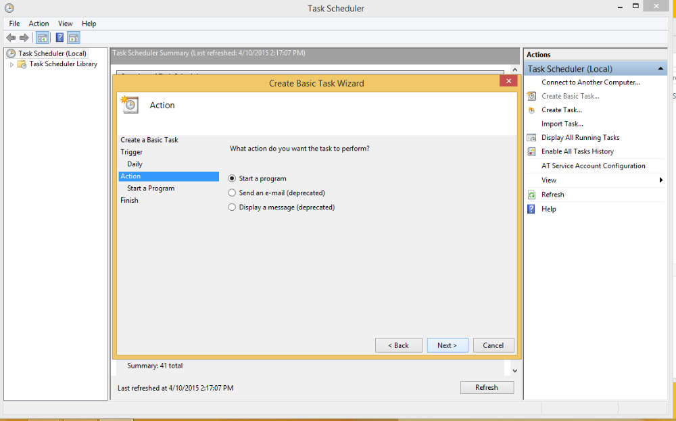
Task: Click Summary: 41 total text
Action: click(155, 366)
